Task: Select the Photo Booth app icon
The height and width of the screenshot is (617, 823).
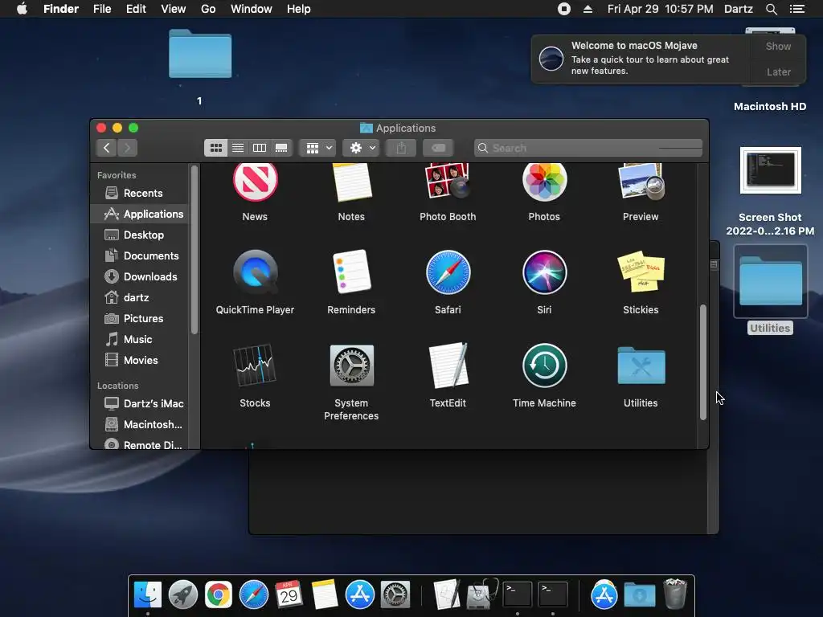Action: pos(448,182)
